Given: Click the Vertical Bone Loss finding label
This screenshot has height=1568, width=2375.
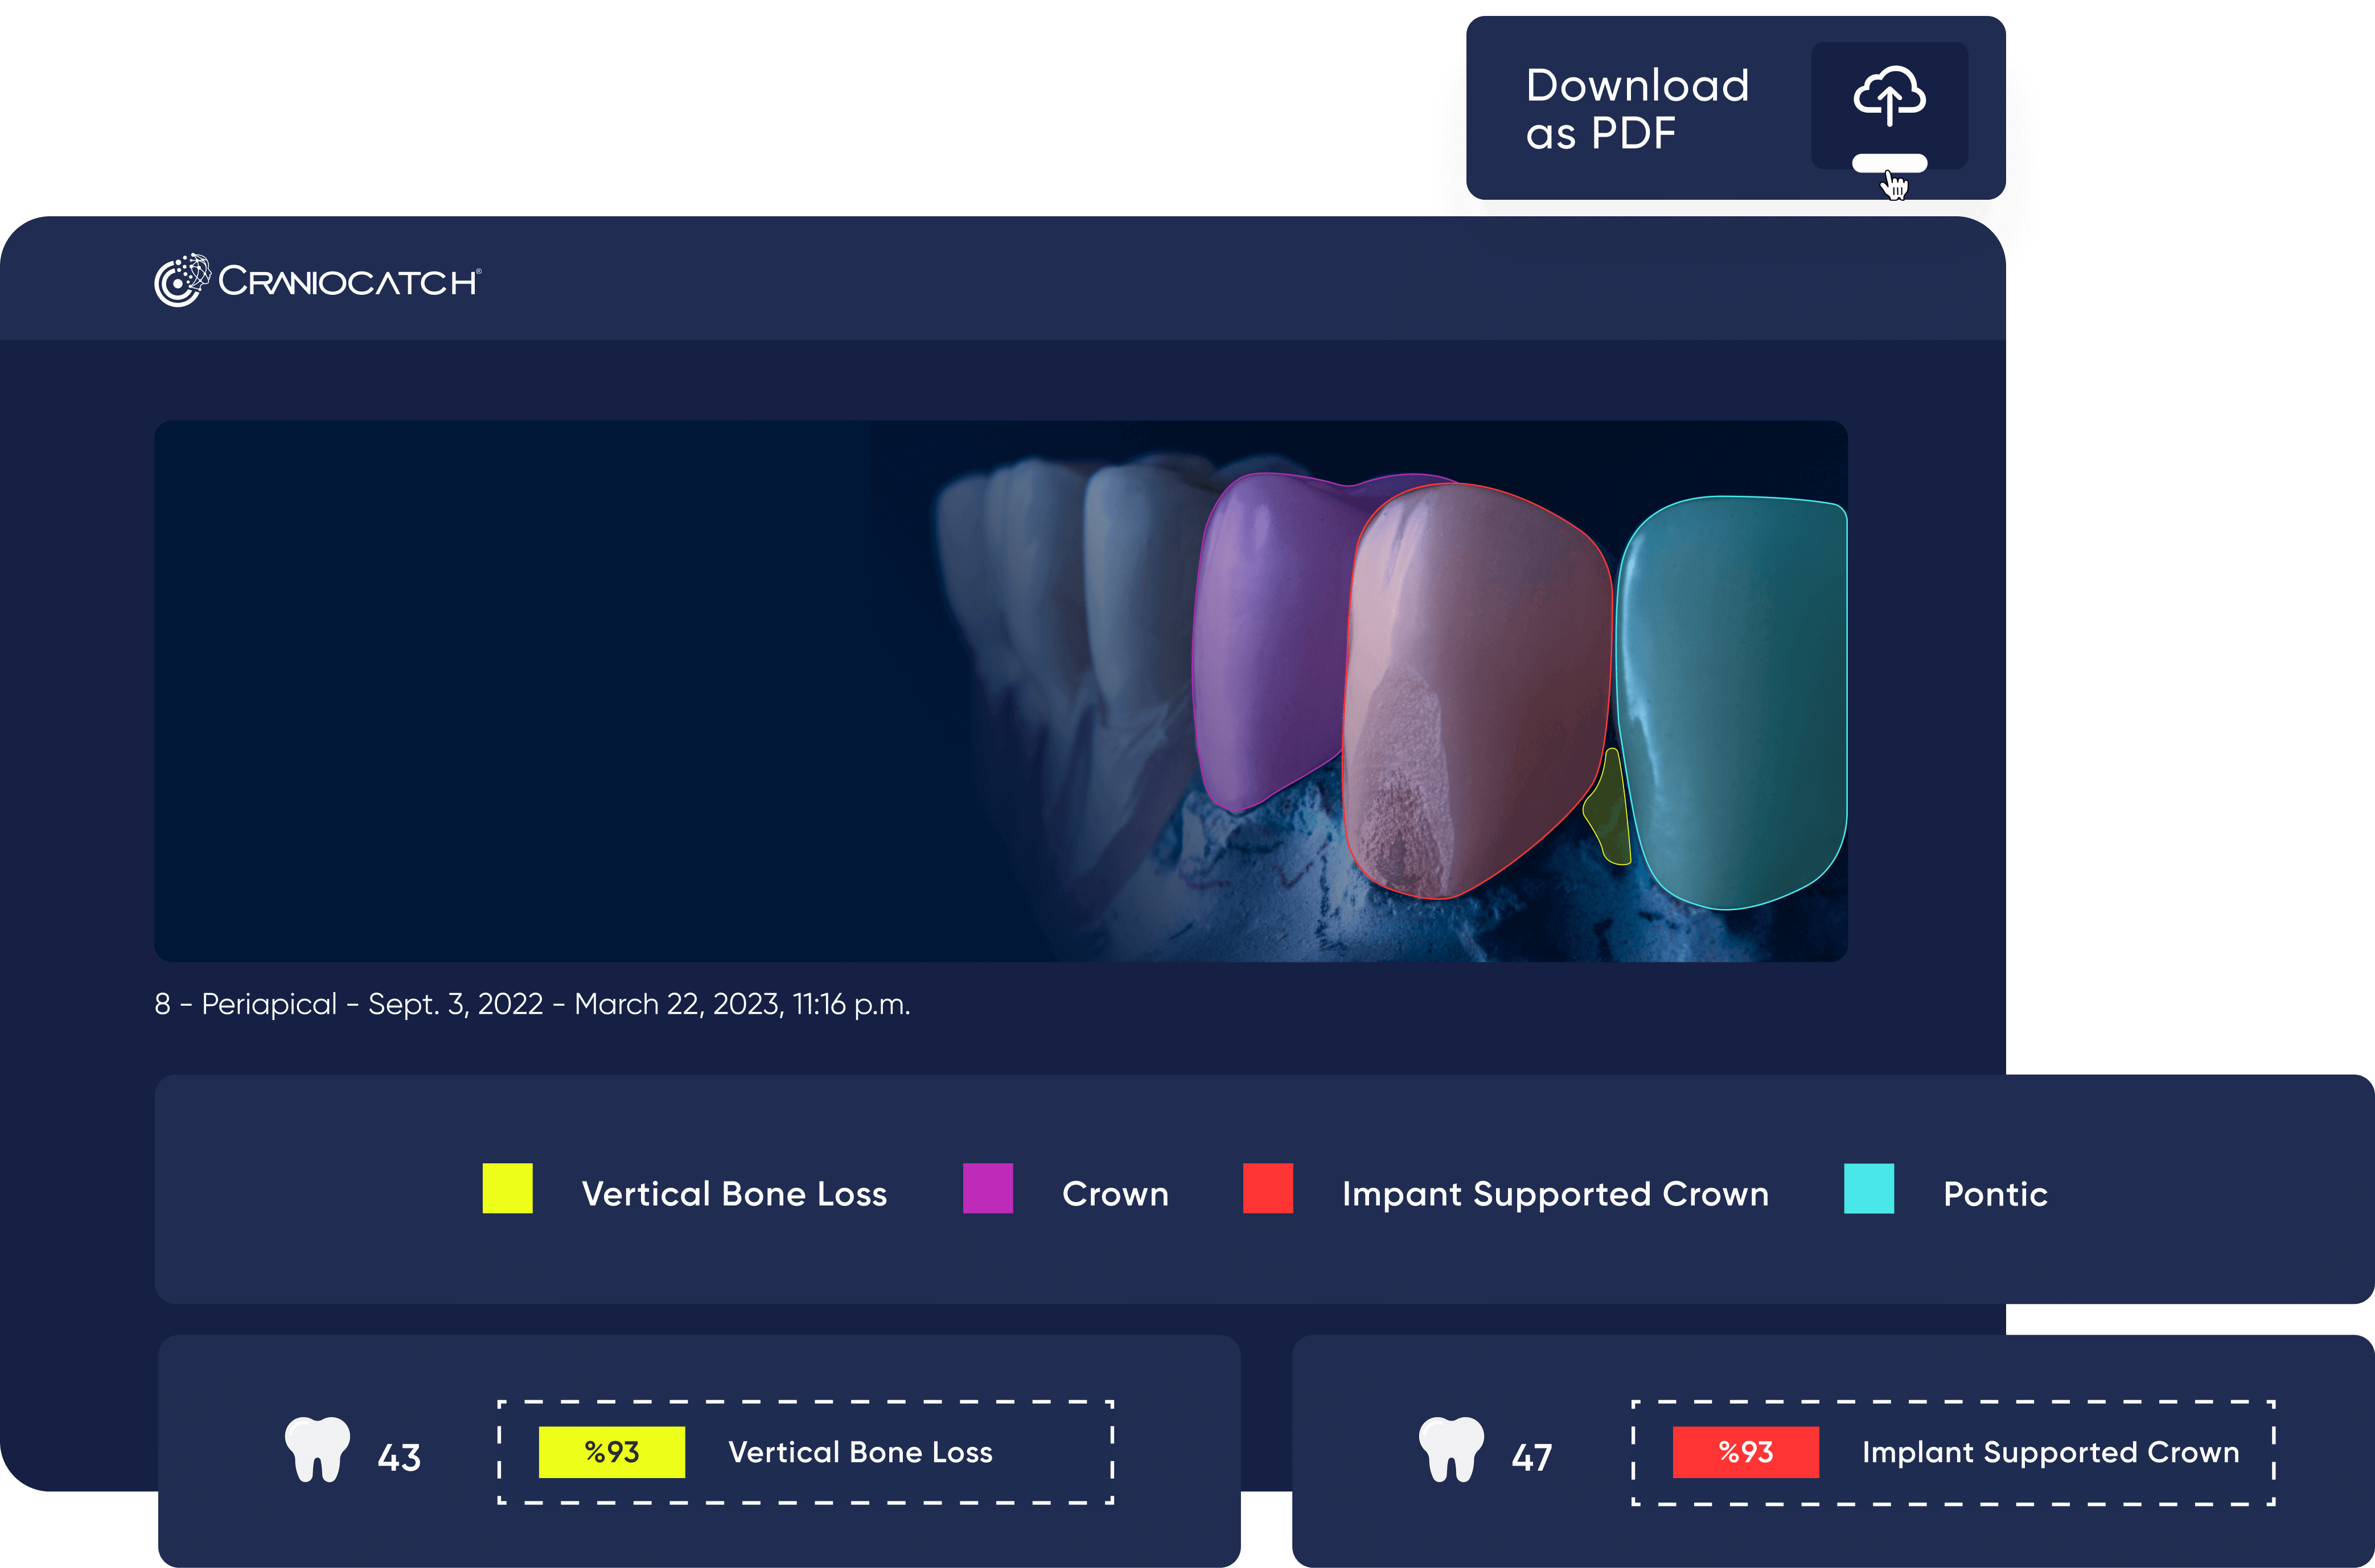Looking at the screenshot, I should [x=860, y=1452].
